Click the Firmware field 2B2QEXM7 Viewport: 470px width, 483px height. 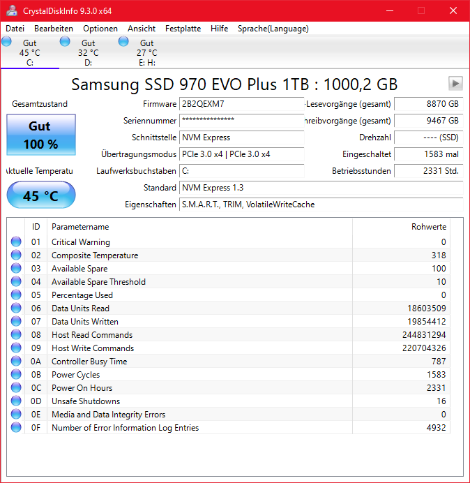click(241, 104)
